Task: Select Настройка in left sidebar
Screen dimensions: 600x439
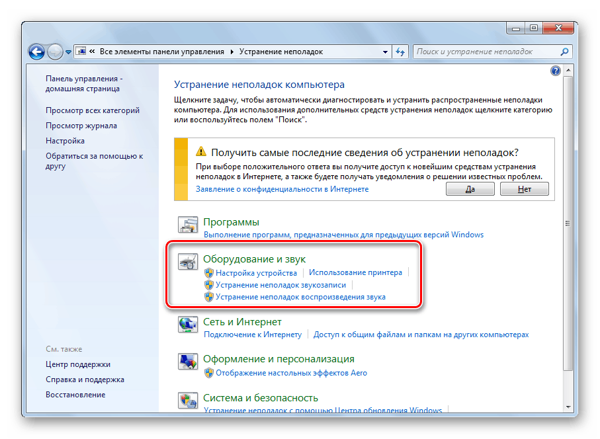Action: pos(65,141)
